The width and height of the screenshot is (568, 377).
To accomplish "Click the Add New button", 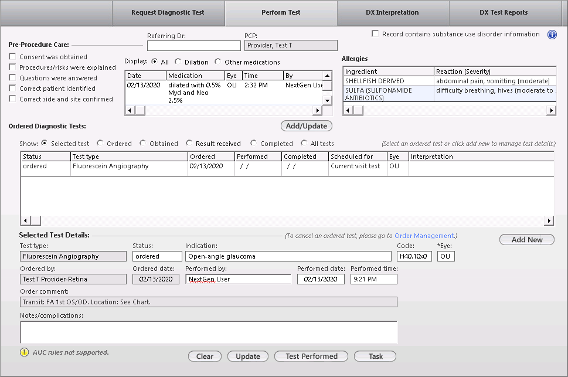I will point(527,240).
